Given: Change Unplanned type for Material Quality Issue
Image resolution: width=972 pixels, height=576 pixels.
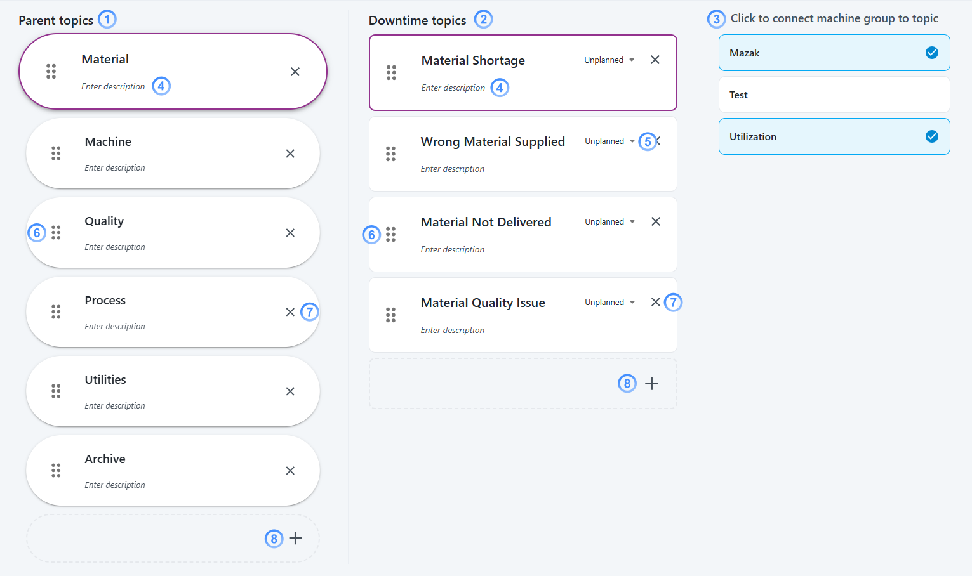Looking at the screenshot, I should point(609,303).
